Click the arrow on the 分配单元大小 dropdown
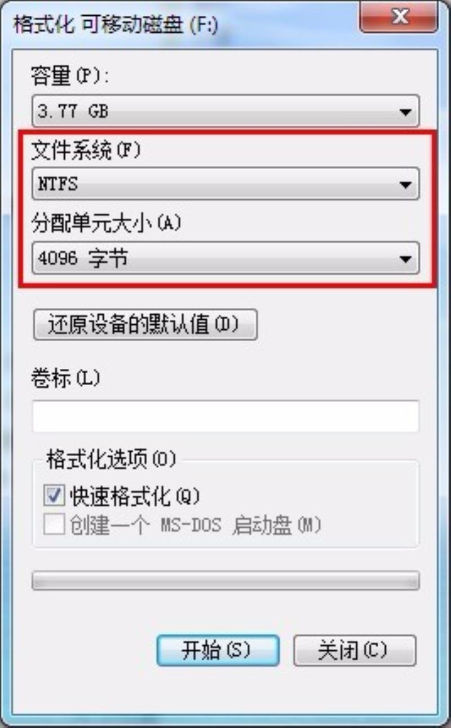Image resolution: width=451 pixels, height=728 pixels. pos(405,259)
